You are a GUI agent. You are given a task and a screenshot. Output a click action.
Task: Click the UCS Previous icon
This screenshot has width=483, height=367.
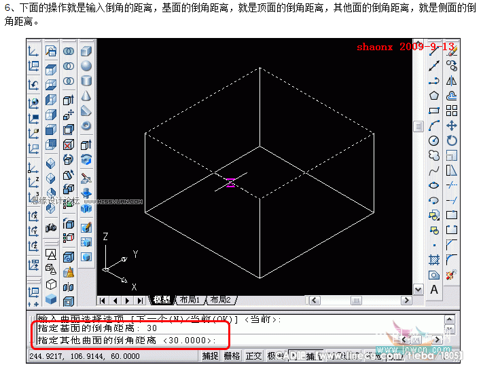tap(33, 85)
